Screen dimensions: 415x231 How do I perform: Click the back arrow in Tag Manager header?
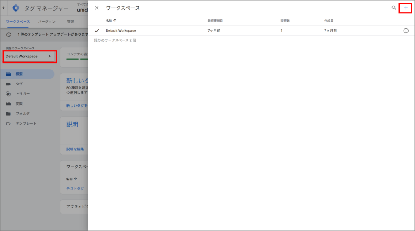[4, 8]
